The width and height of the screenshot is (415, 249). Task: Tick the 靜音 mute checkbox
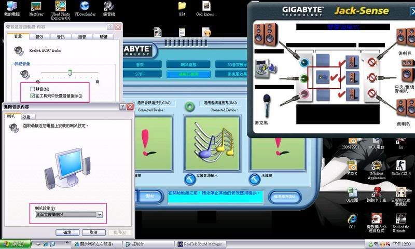(x=33, y=89)
